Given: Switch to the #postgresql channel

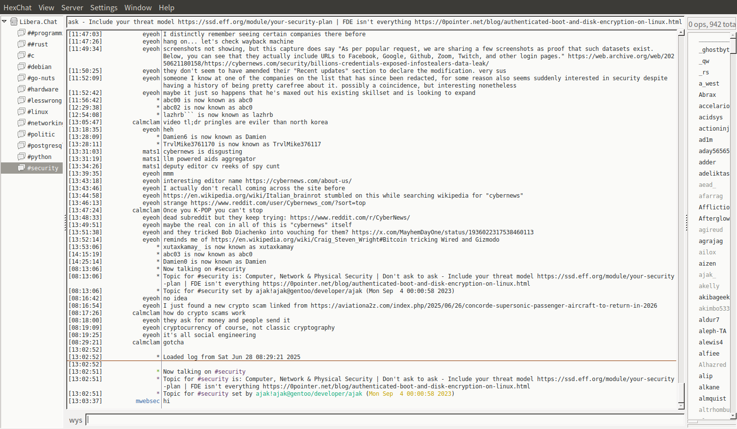Looking at the screenshot, I should [44, 145].
